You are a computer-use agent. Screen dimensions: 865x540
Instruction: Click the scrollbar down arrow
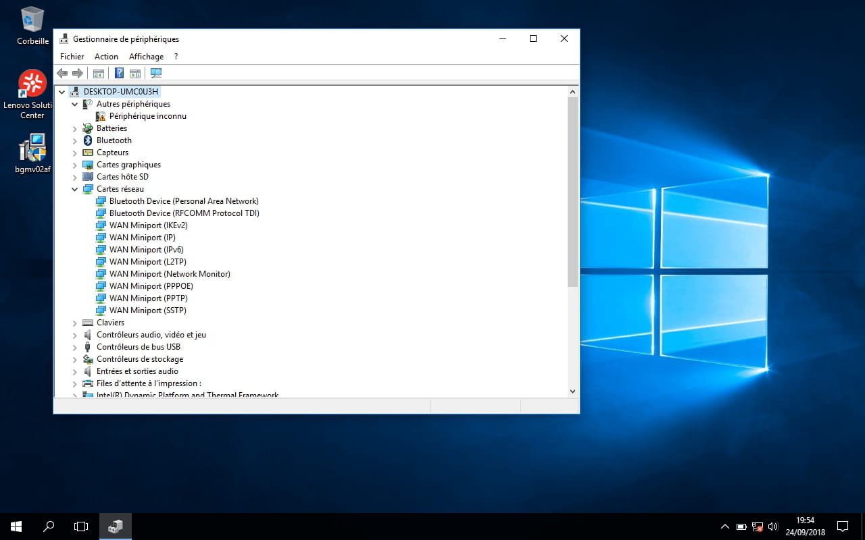572,391
